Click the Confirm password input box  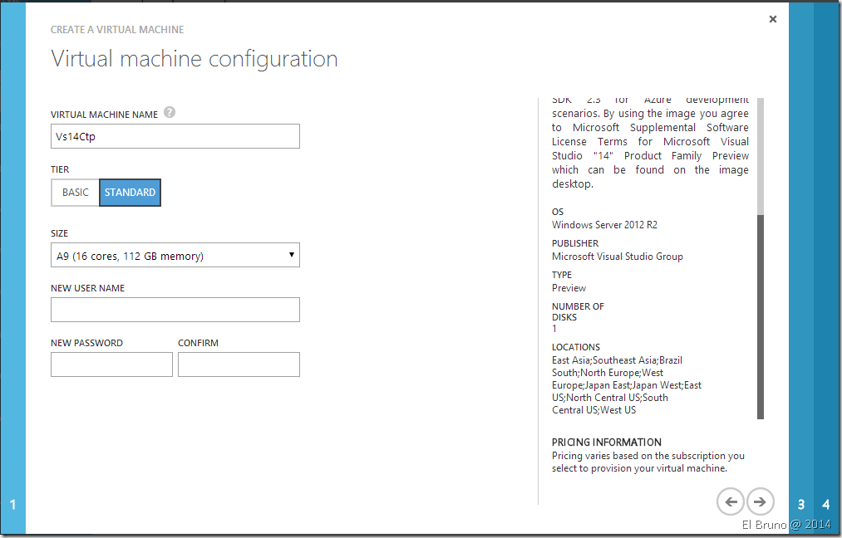click(x=239, y=364)
